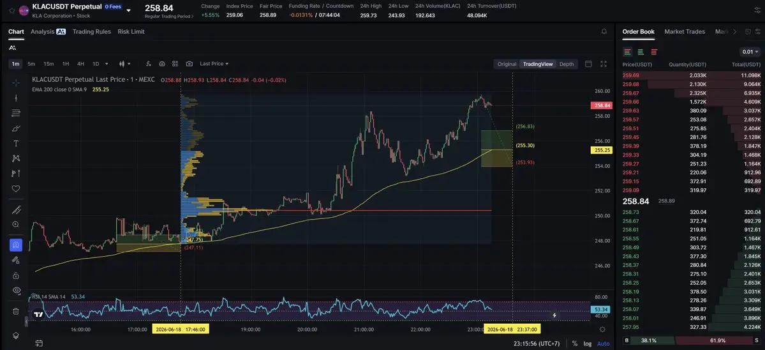Screen dimensions: 765x350
Task: Show both buy and sell orders view
Action: pos(628,52)
